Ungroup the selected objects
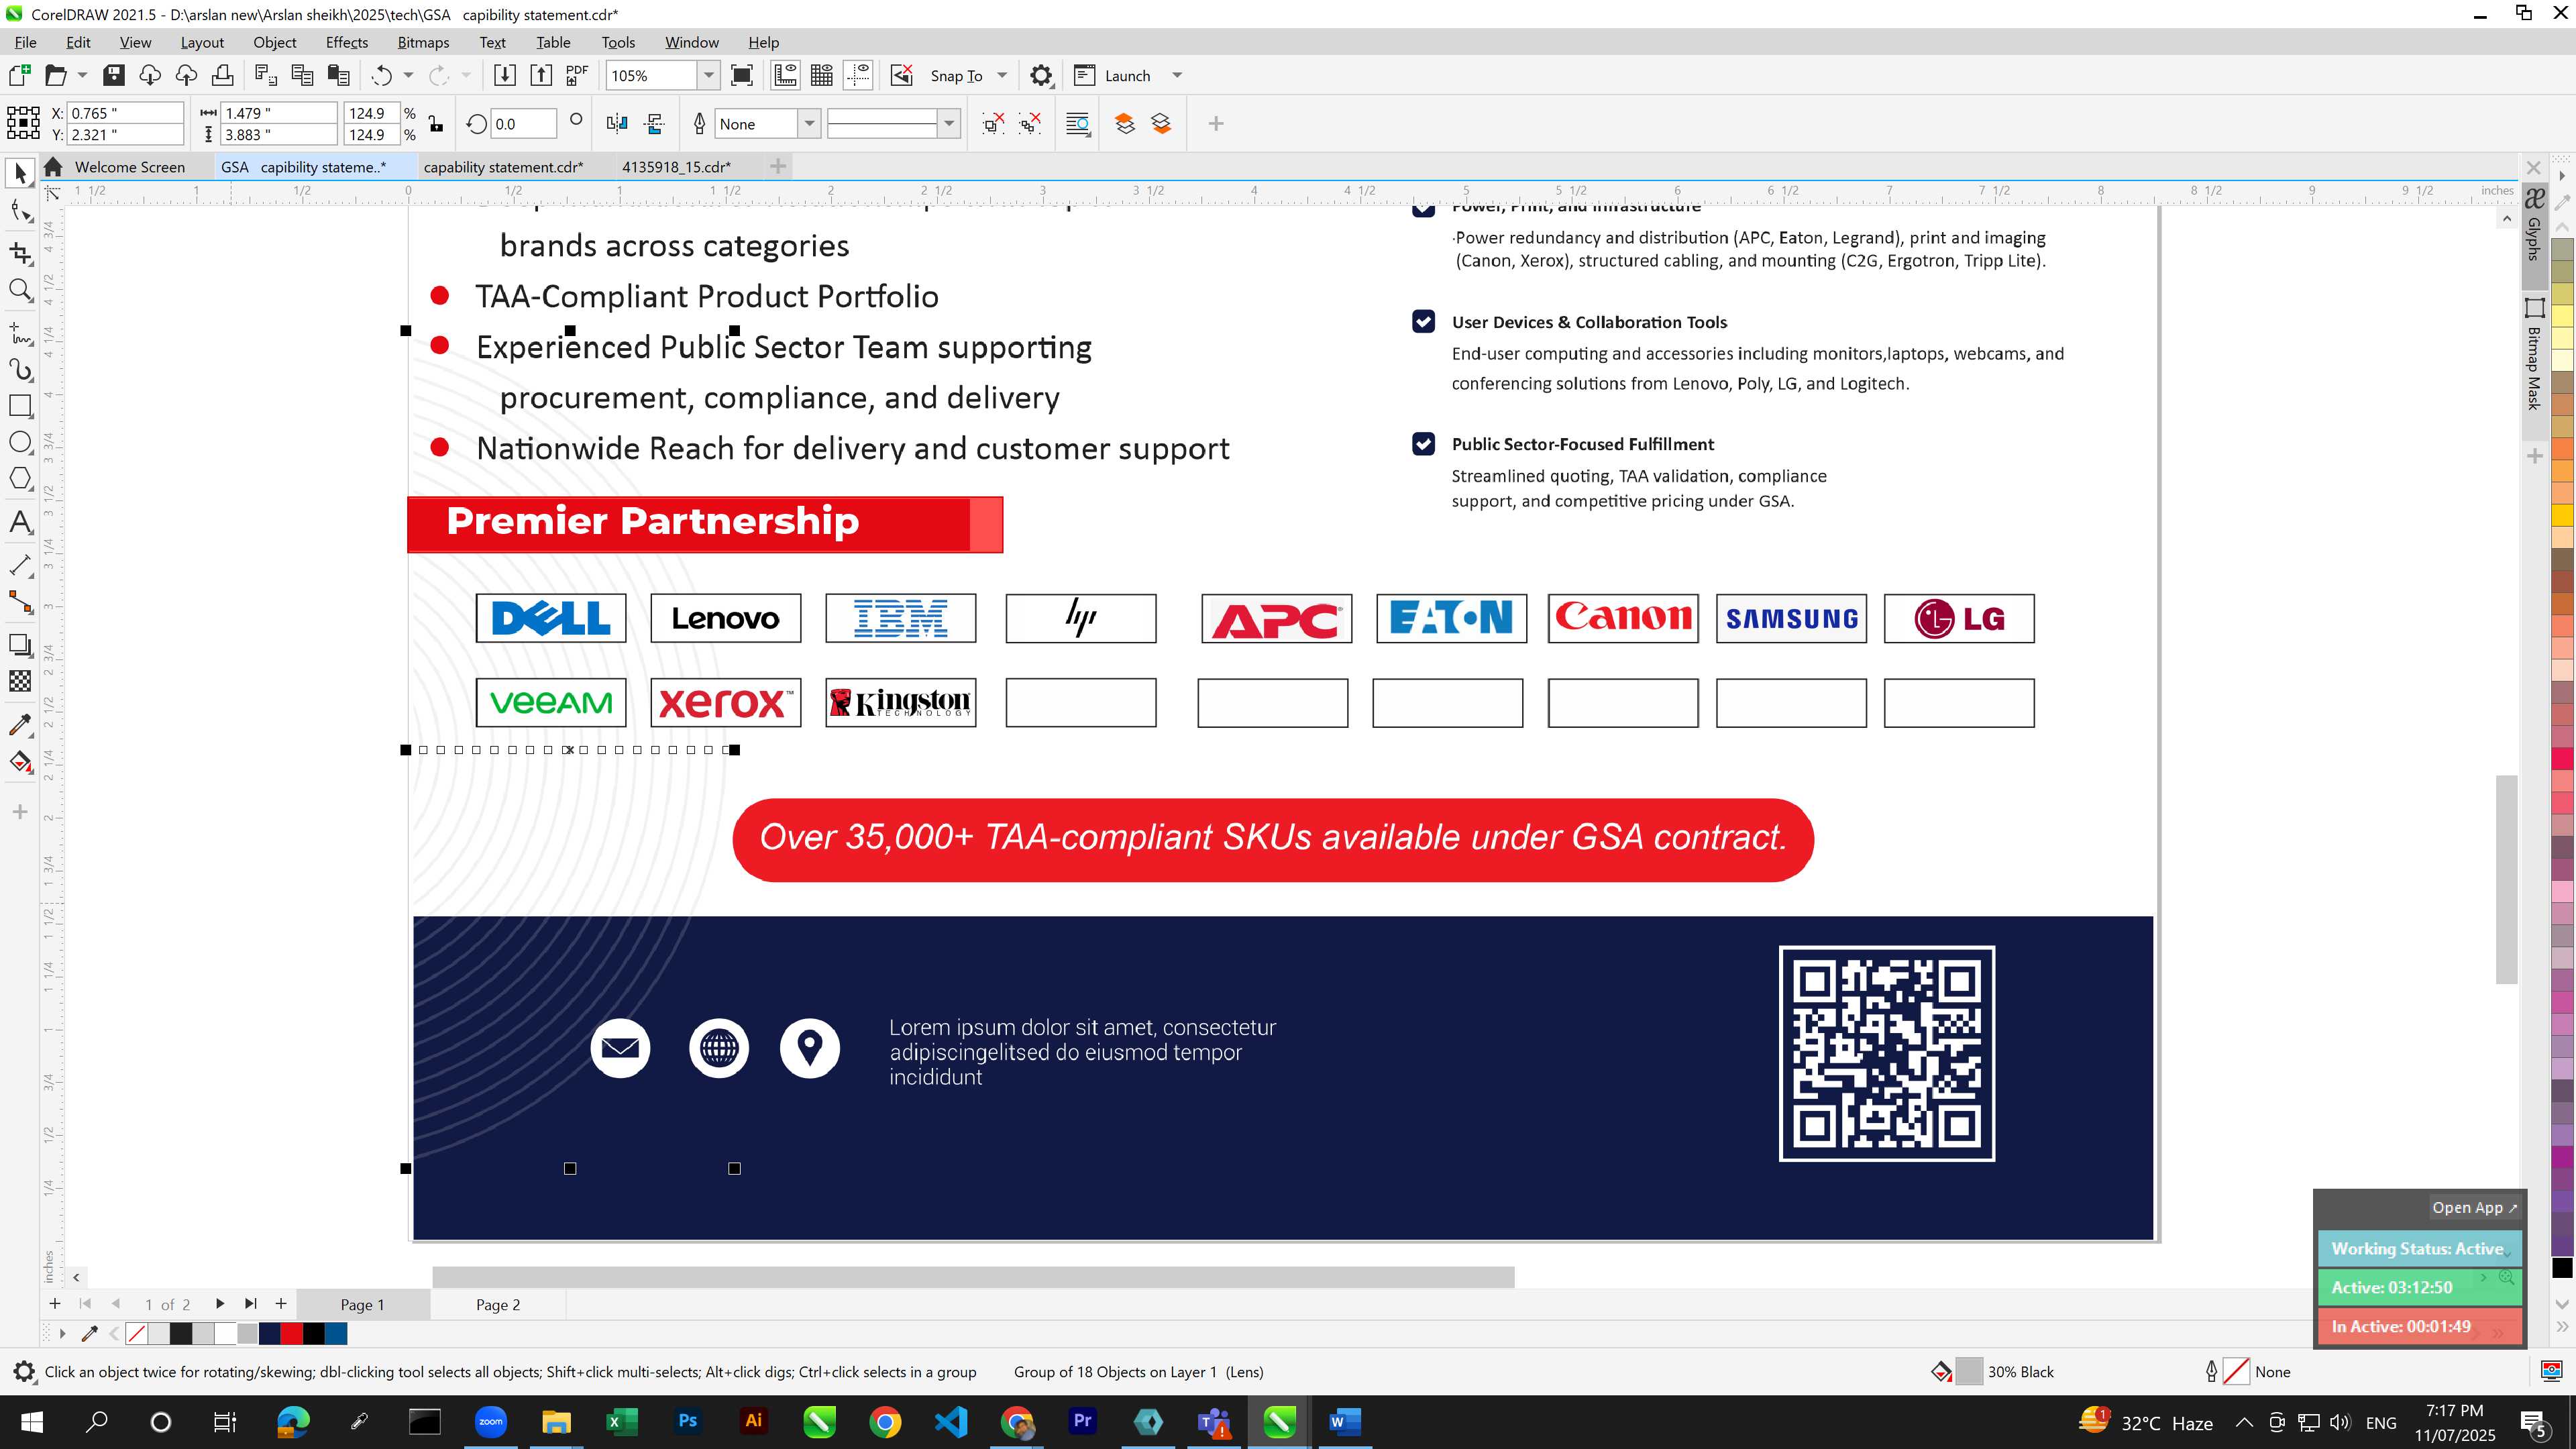The image size is (2576, 1449). pyautogui.click(x=993, y=124)
